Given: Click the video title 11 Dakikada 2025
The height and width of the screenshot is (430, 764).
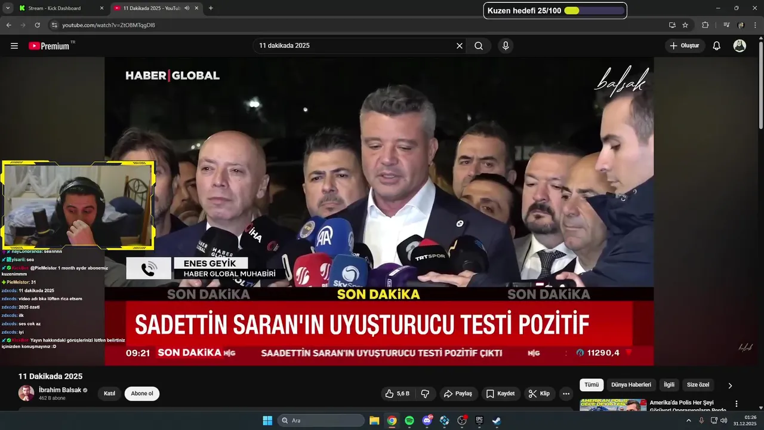Looking at the screenshot, I should click(51, 376).
